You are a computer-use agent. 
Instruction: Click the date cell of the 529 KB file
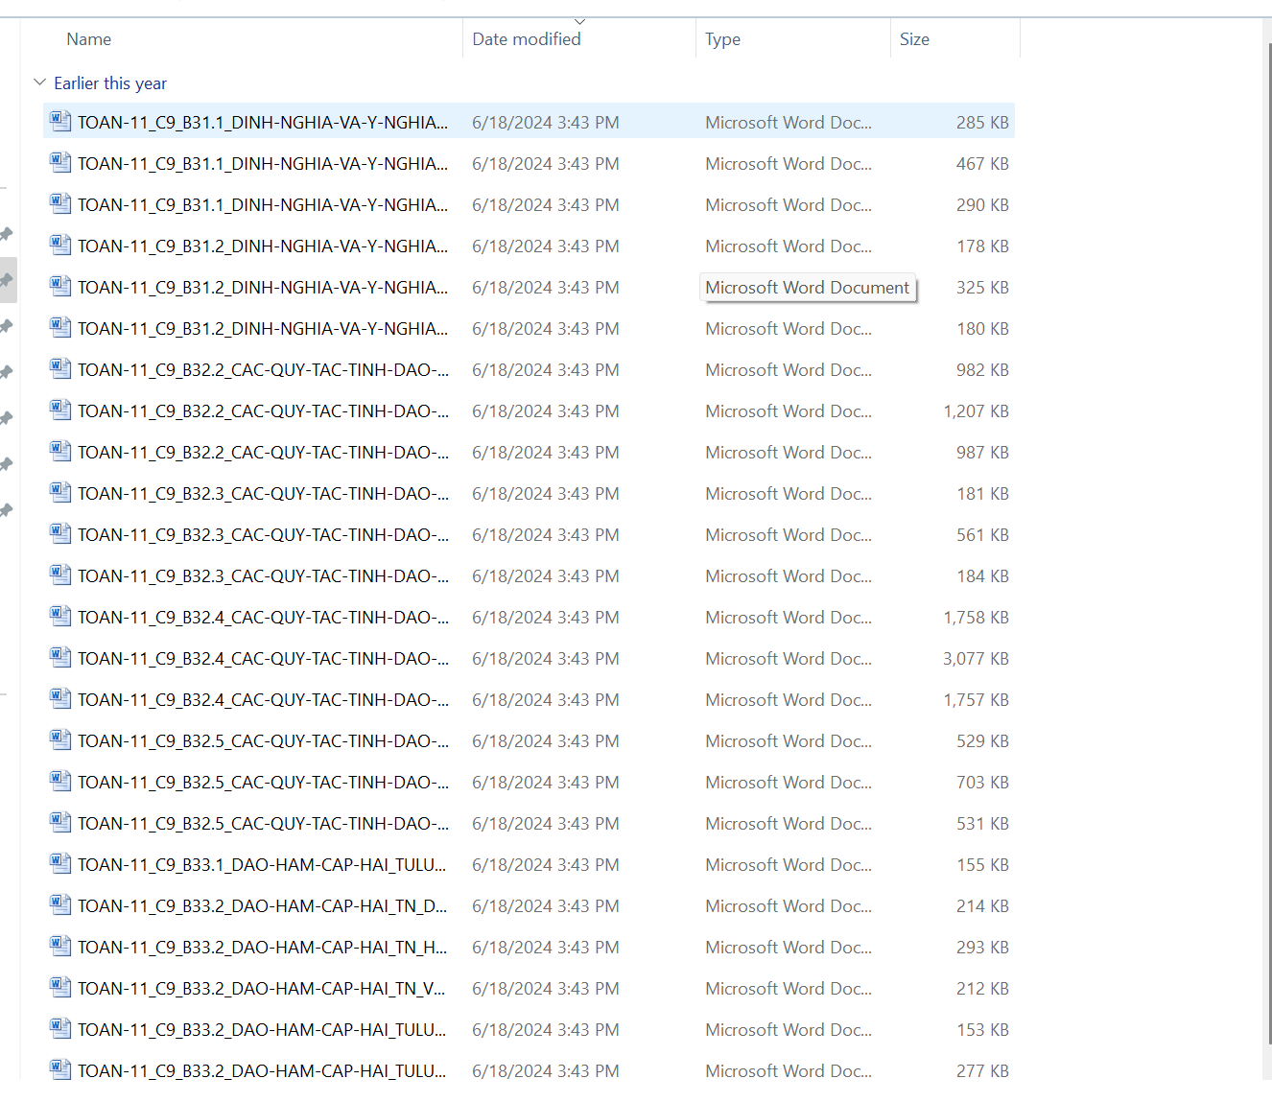tap(546, 741)
